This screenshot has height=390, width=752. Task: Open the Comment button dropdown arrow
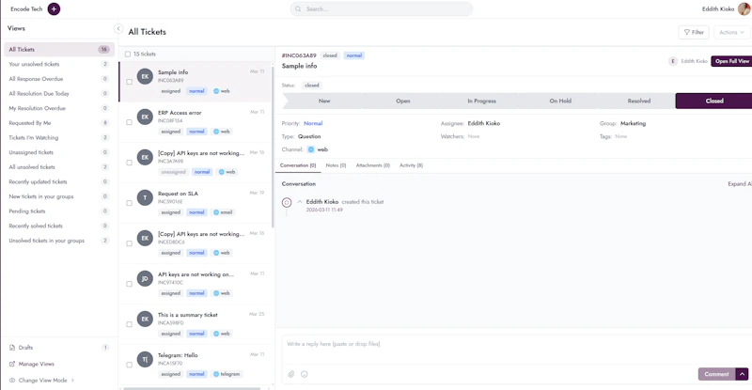click(x=742, y=374)
